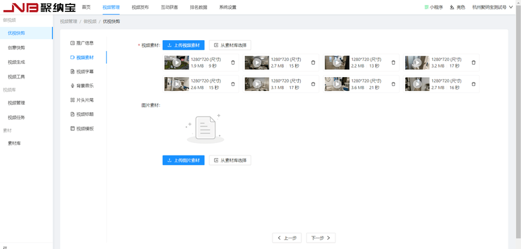Delete the 3.6 MB 21秒 video clip
Image resolution: width=521 pixels, height=249 pixels.
[x=393, y=84]
